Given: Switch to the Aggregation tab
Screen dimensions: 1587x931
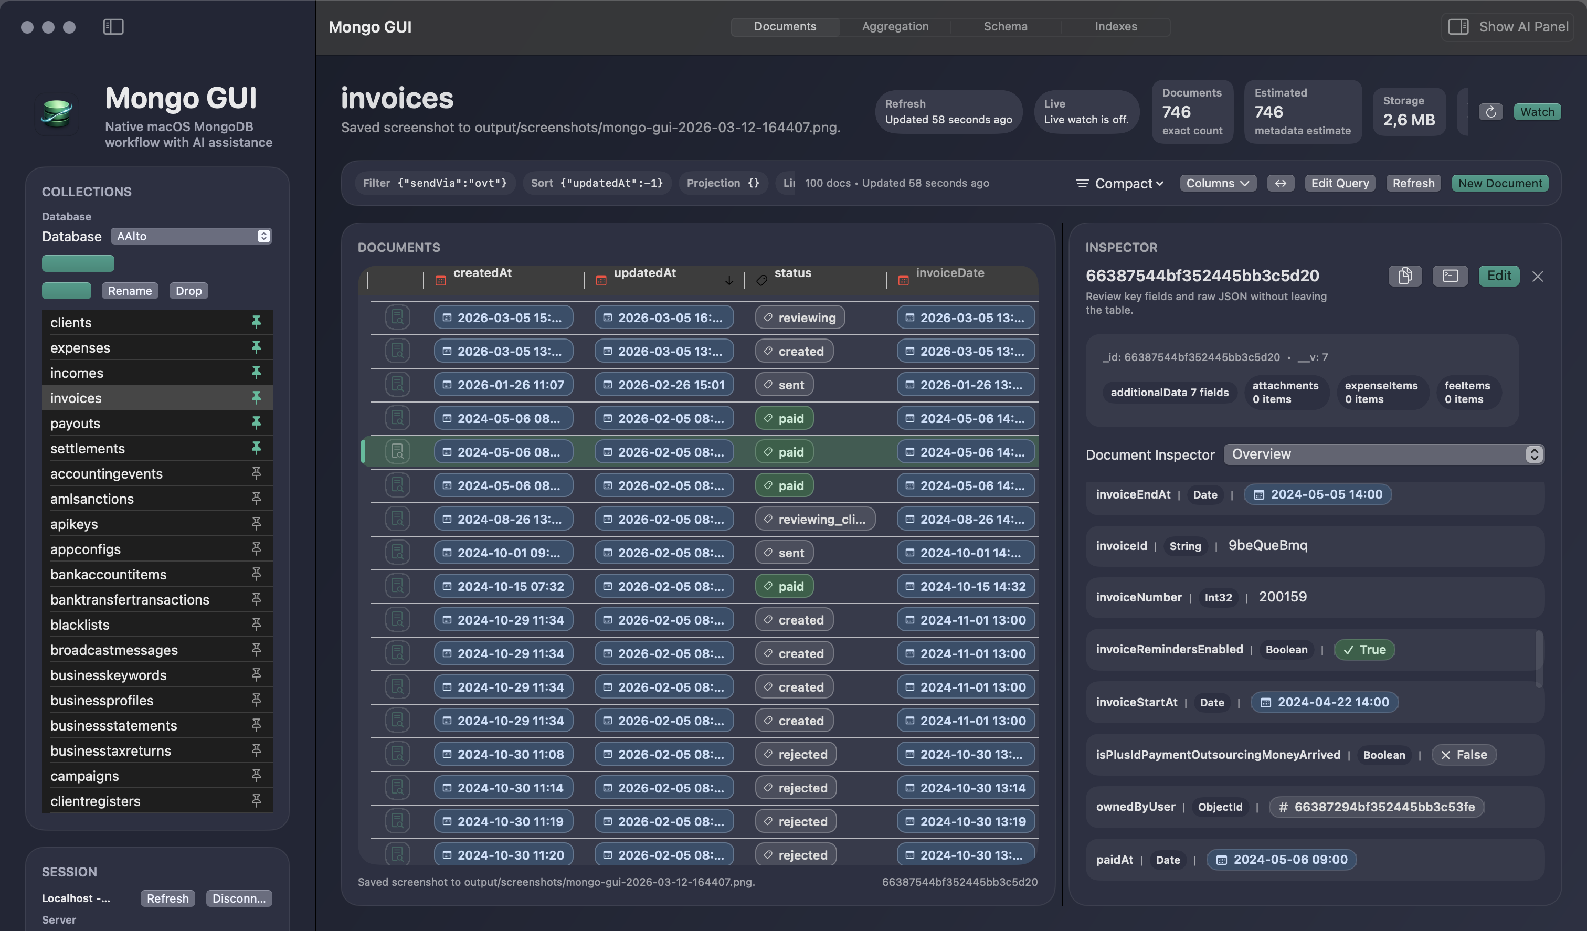Looking at the screenshot, I should tap(895, 26).
